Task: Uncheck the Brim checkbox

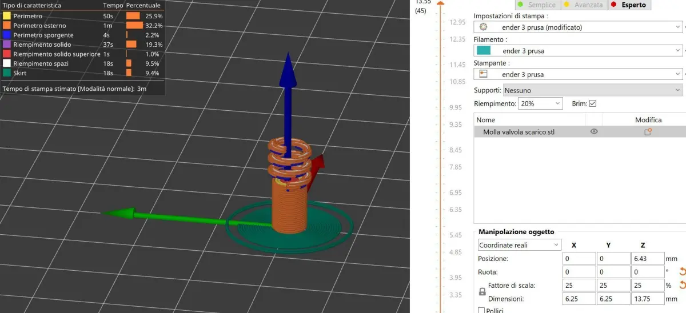Action: 592,103
